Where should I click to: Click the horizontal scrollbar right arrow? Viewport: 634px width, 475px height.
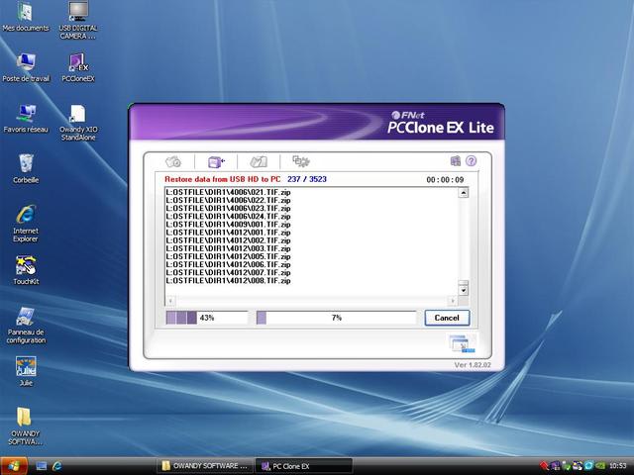453,301
